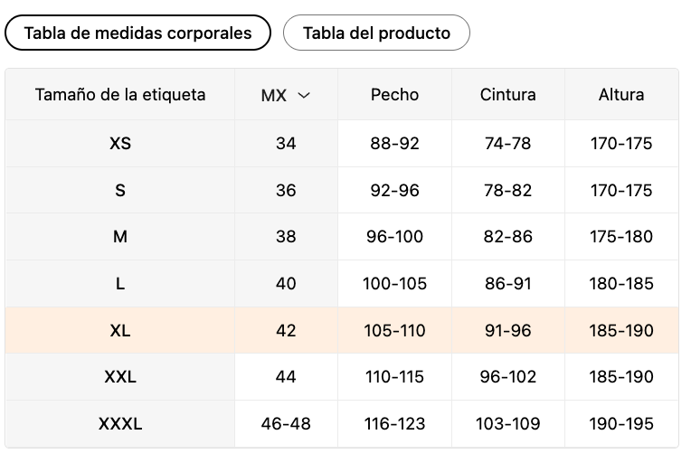Click the 88-92 Pecho measurement cell
691x463 pixels.
[x=394, y=143]
